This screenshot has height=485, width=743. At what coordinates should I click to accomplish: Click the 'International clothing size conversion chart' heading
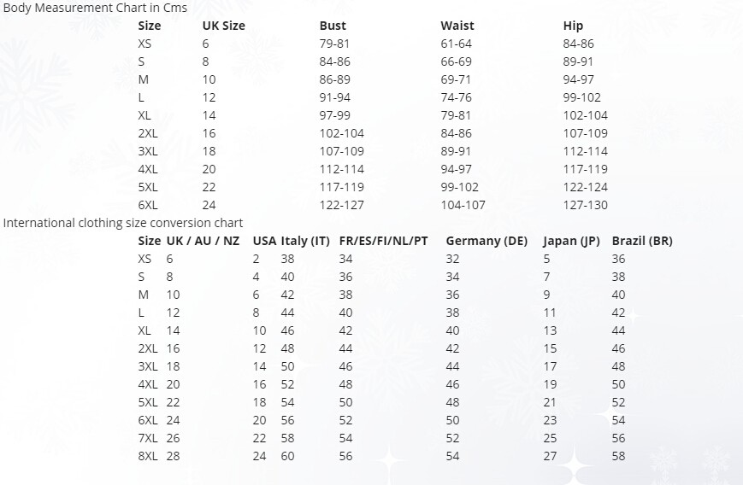(123, 223)
